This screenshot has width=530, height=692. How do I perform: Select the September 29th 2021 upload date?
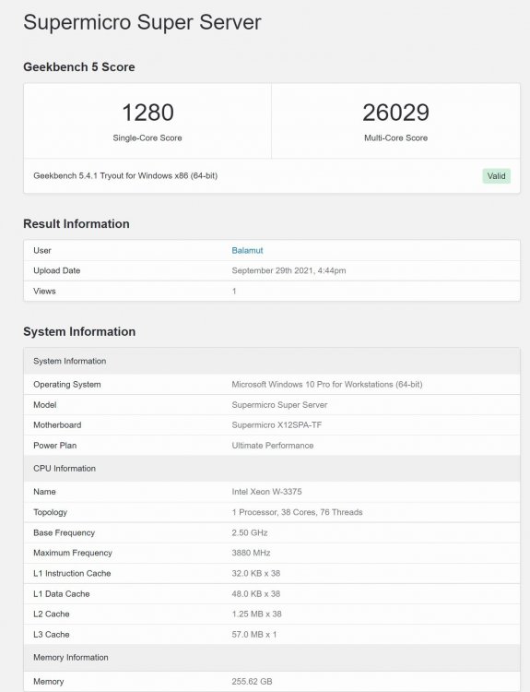[289, 270]
